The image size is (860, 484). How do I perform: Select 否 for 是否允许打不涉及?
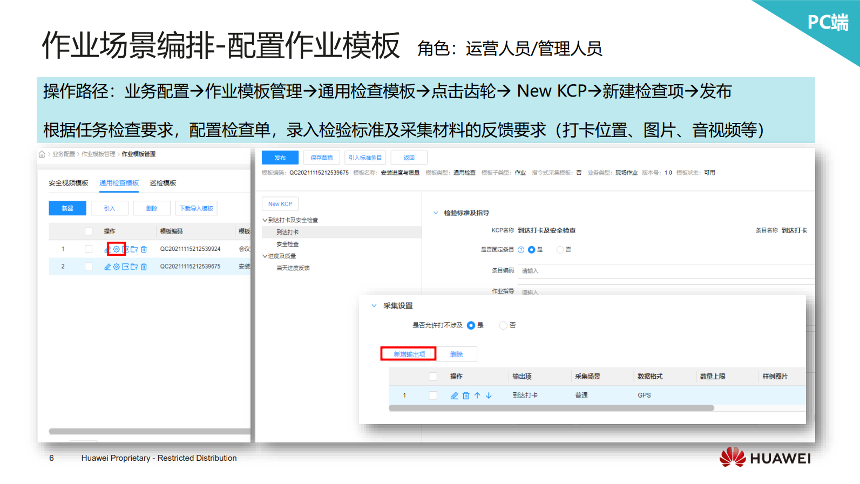point(503,325)
